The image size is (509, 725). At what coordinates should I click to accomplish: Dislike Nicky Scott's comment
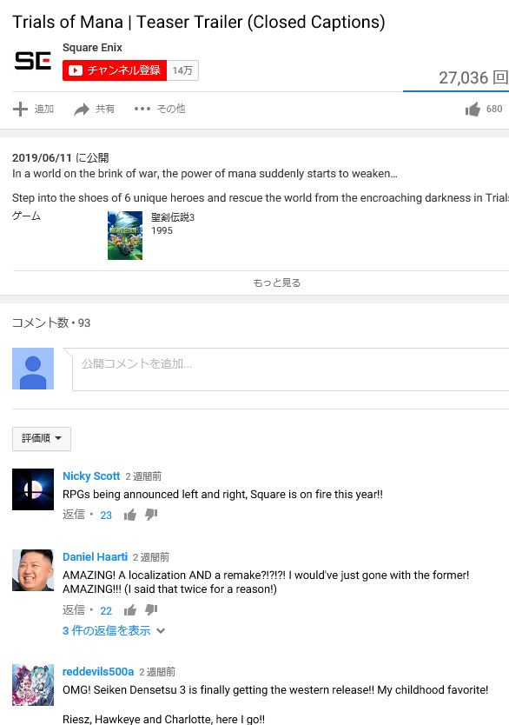(x=151, y=515)
